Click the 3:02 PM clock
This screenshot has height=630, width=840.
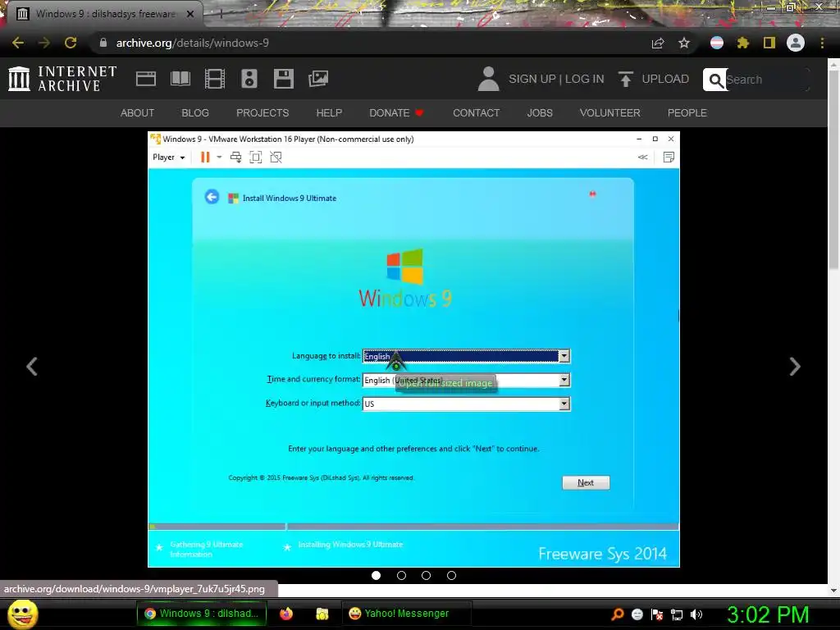[x=767, y=615]
